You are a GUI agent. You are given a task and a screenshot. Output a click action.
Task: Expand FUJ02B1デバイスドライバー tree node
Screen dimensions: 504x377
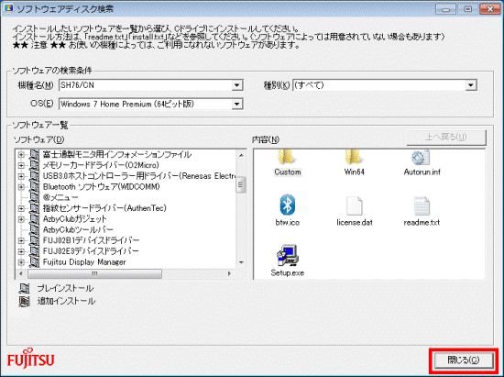pos(21,240)
